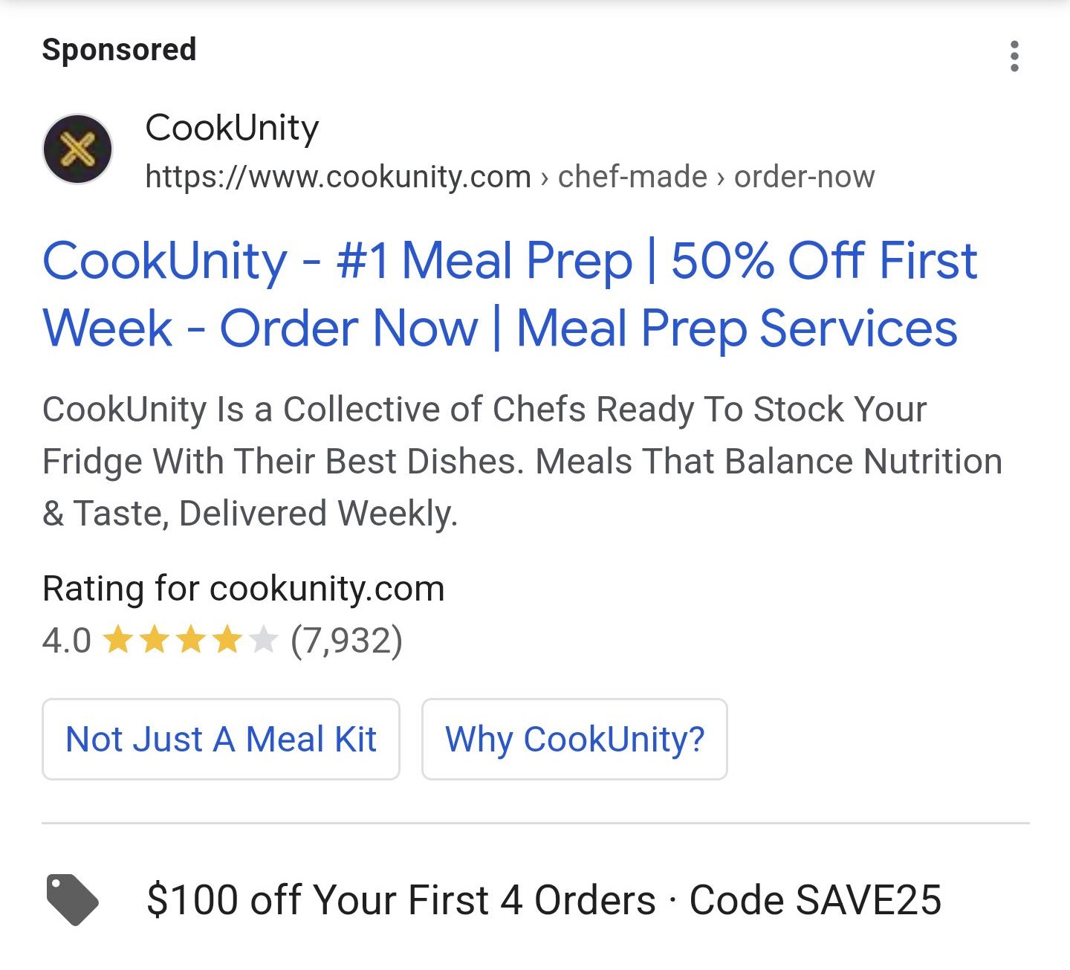The image size is (1070, 970).
Task: Click the Not Just A Meal Kit sitelink
Action: point(221,740)
